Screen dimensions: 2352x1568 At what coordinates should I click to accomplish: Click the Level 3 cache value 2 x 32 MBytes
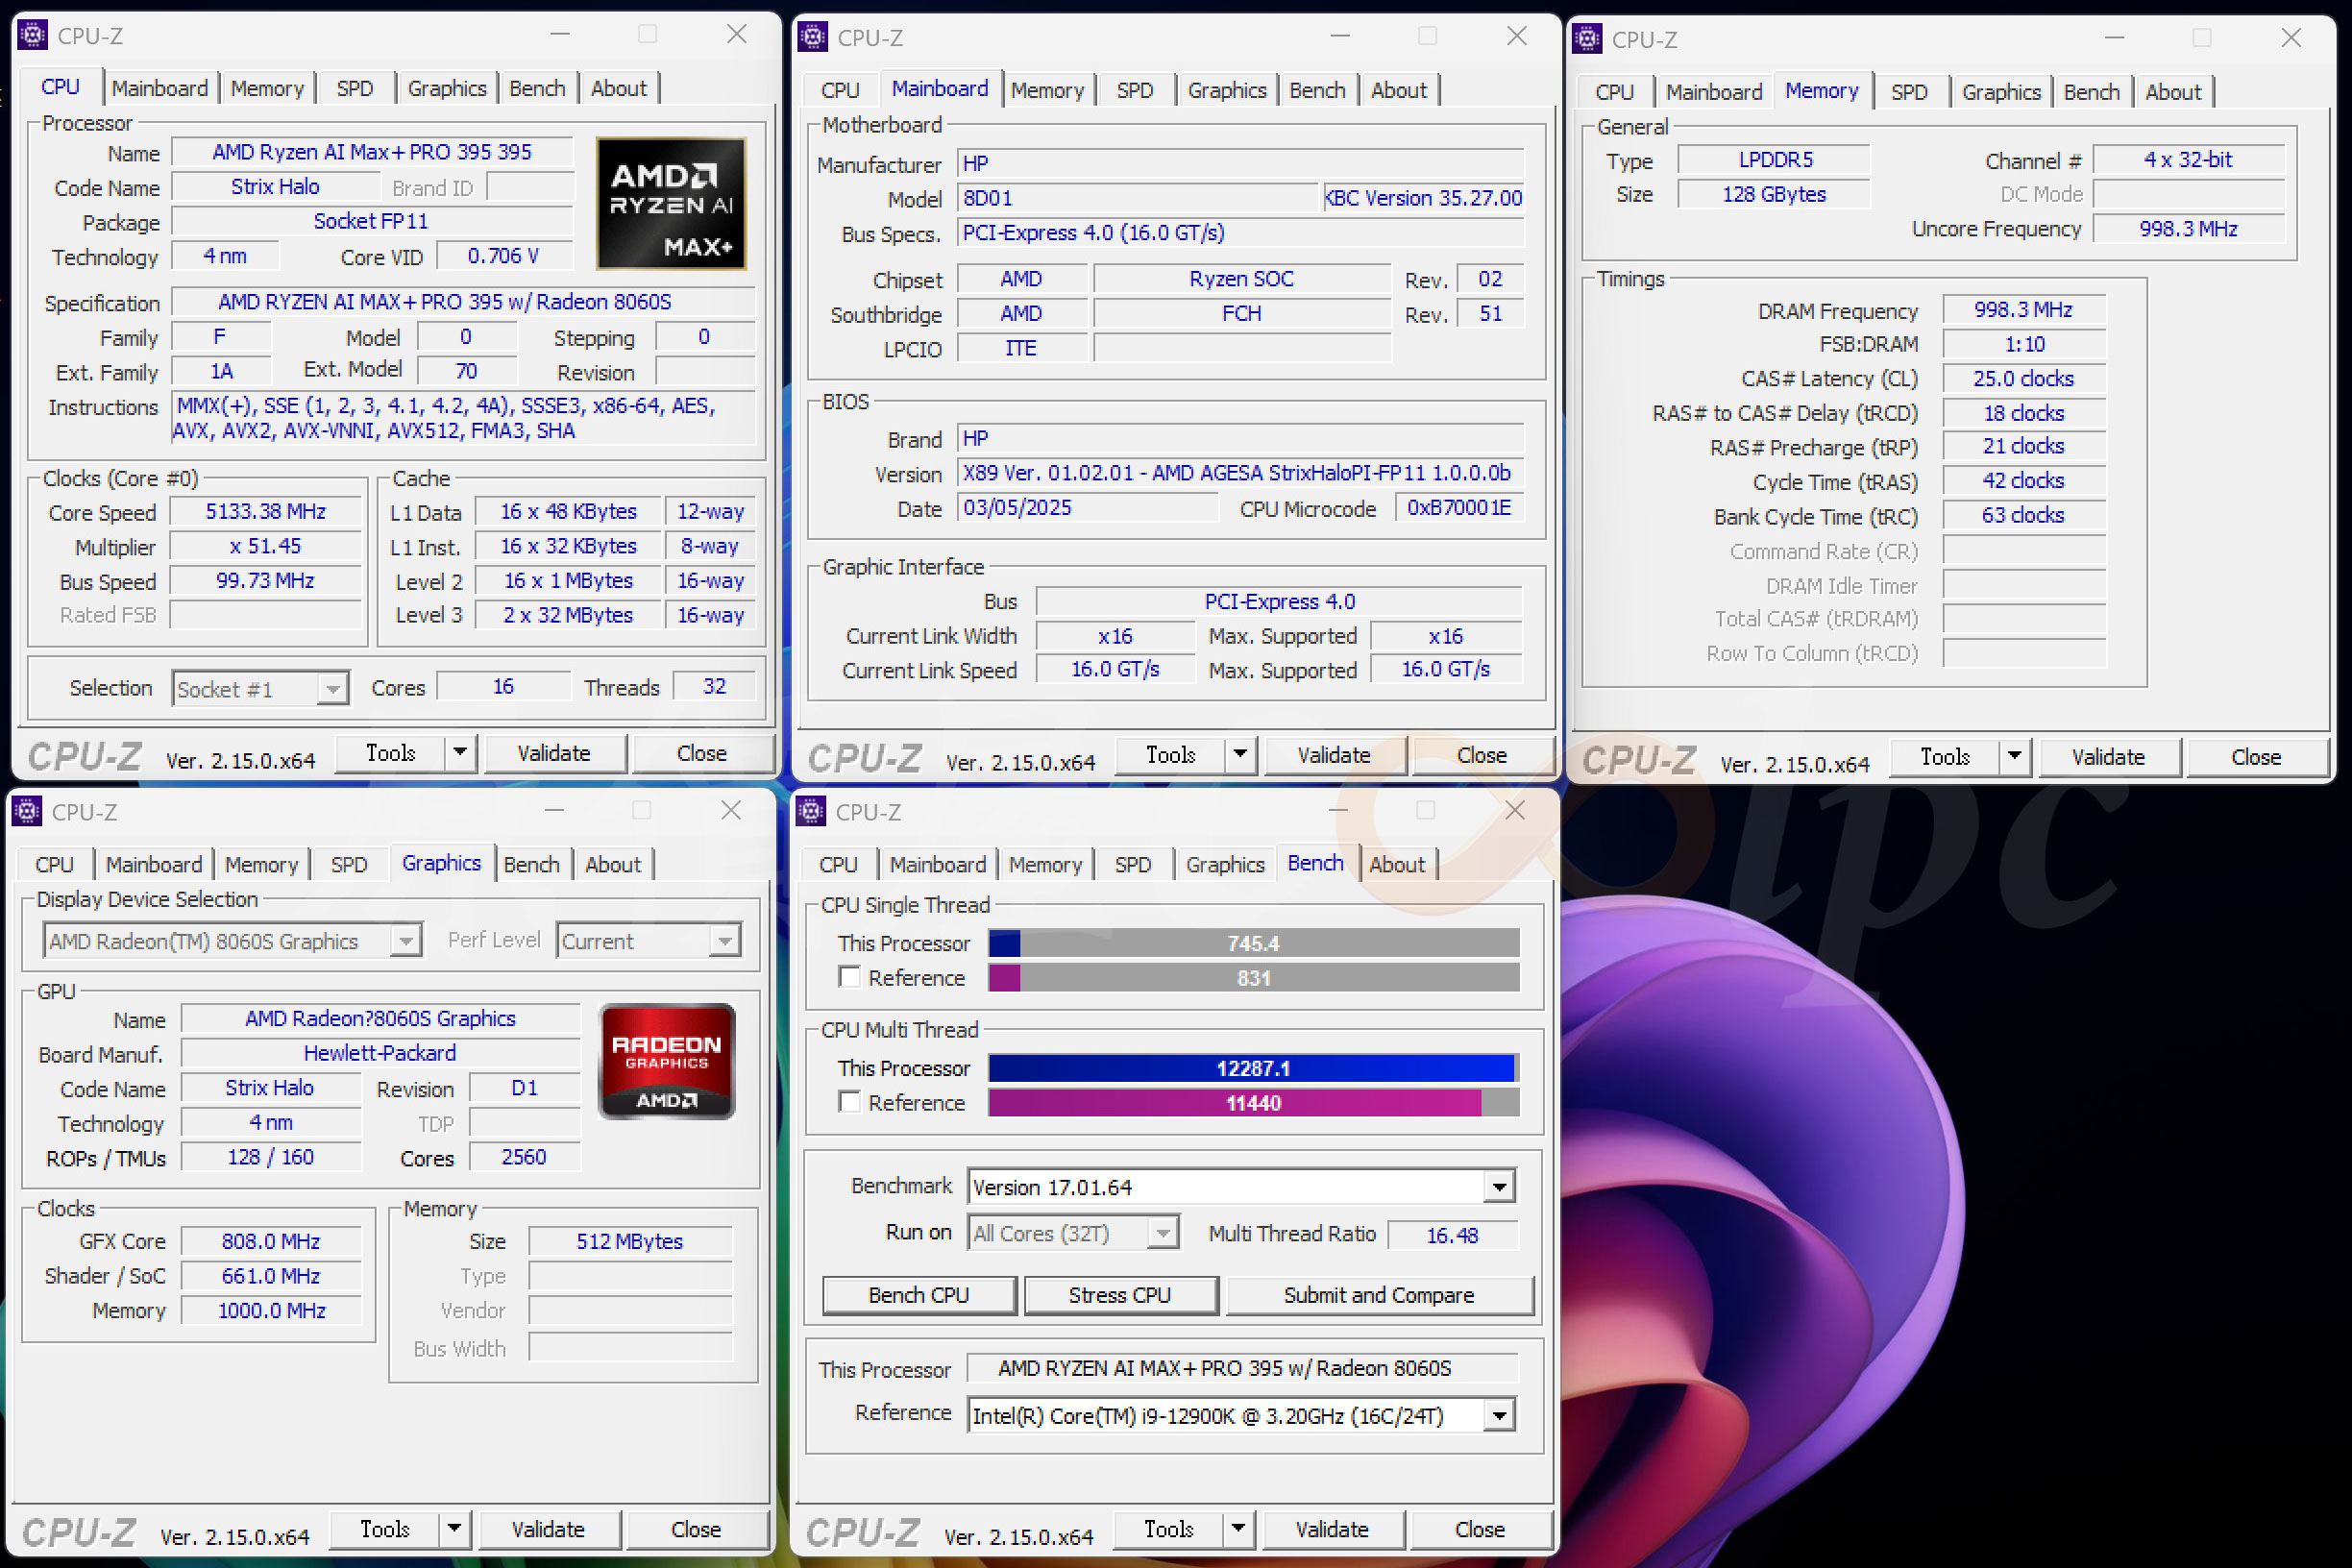pyautogui.click(x=568, y=615)
